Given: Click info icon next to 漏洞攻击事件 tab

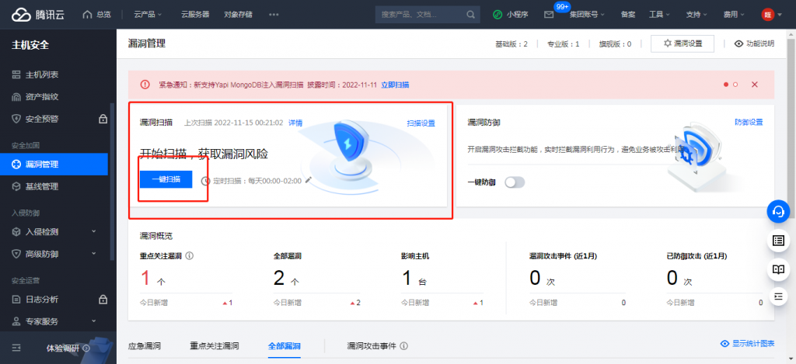Looking at the screenshot, I should [x=404, y=346].
